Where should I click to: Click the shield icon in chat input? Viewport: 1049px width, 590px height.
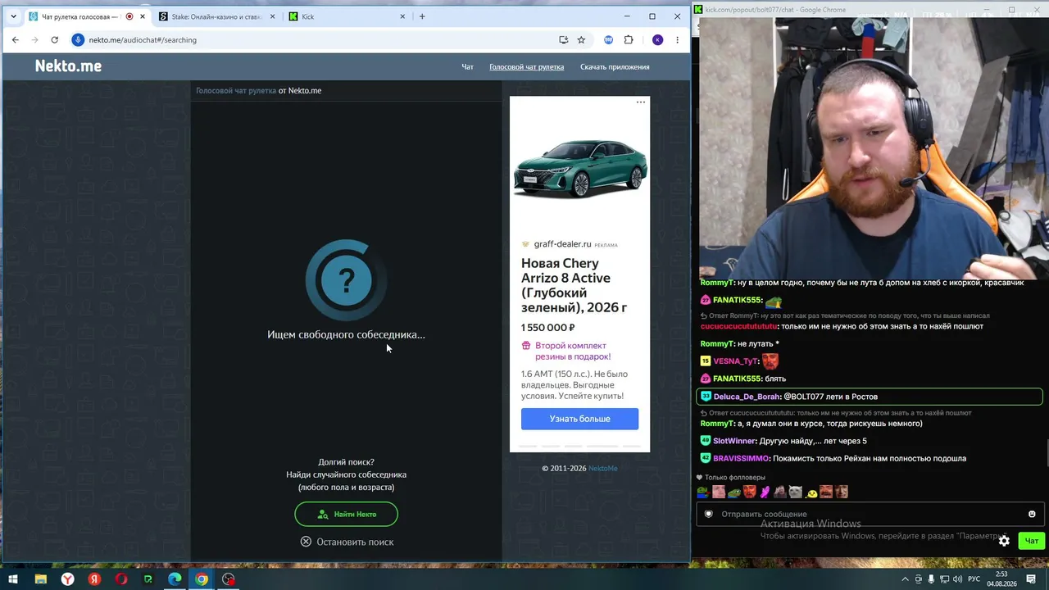[709, 514]
